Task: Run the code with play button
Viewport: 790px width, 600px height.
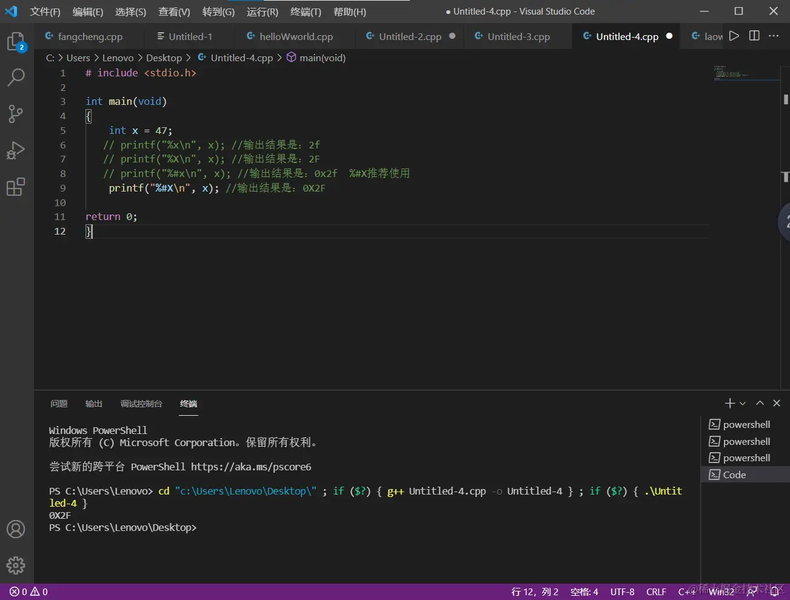Action: pos(734,36)
